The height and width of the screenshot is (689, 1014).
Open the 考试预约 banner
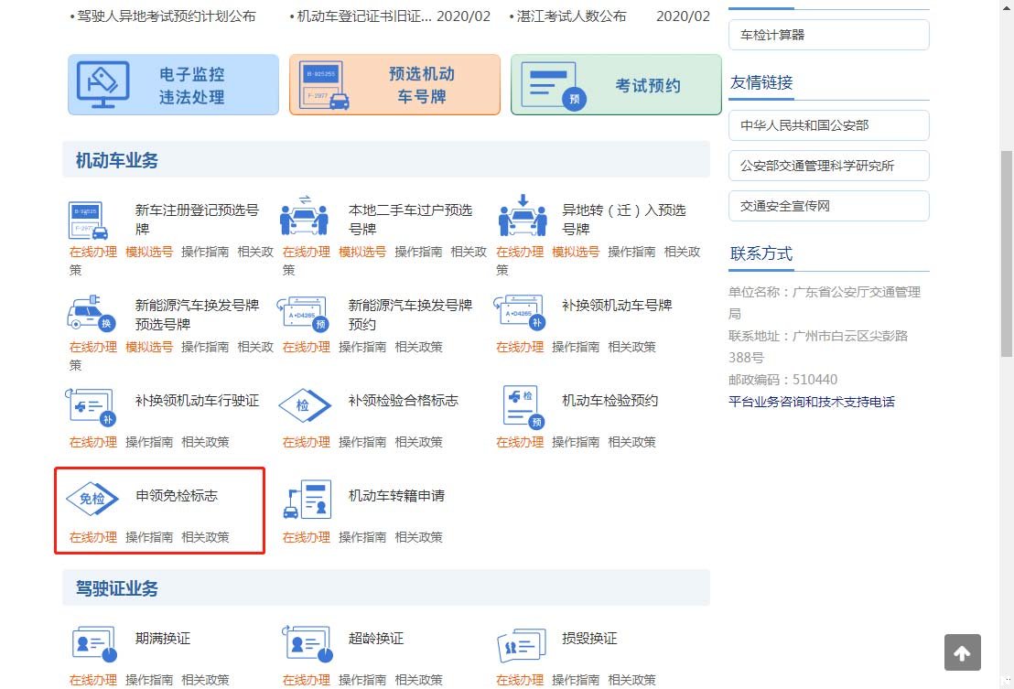(x=616, y=85)
